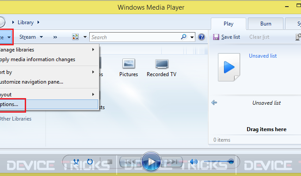Click the arrow before Library breadcrumb

[13, 22]
